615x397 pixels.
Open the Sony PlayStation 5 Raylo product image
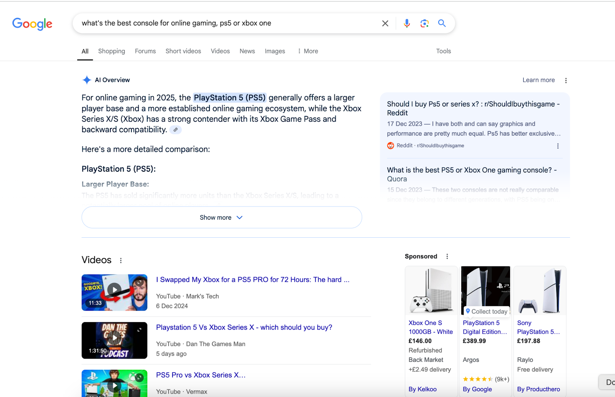click(540, 291)
